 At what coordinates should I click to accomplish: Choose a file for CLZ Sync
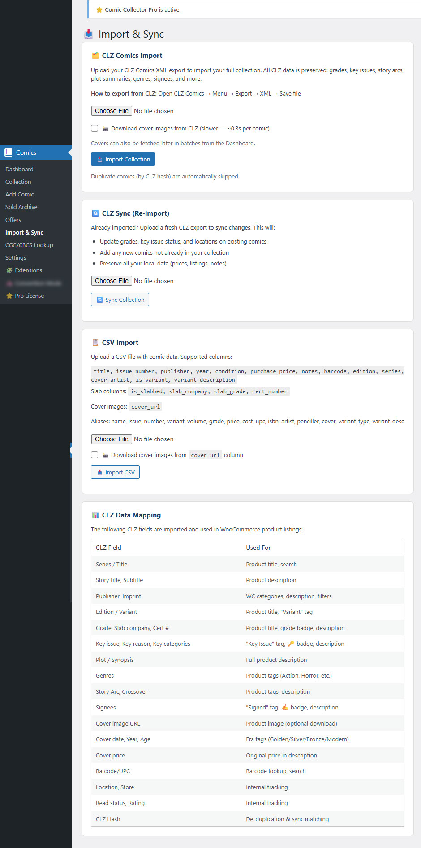coord(112,281)
